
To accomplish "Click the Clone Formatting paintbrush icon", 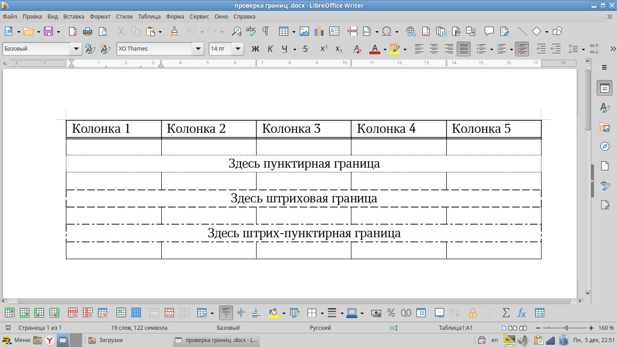I will pyautogui.click(x=174, y=32).
